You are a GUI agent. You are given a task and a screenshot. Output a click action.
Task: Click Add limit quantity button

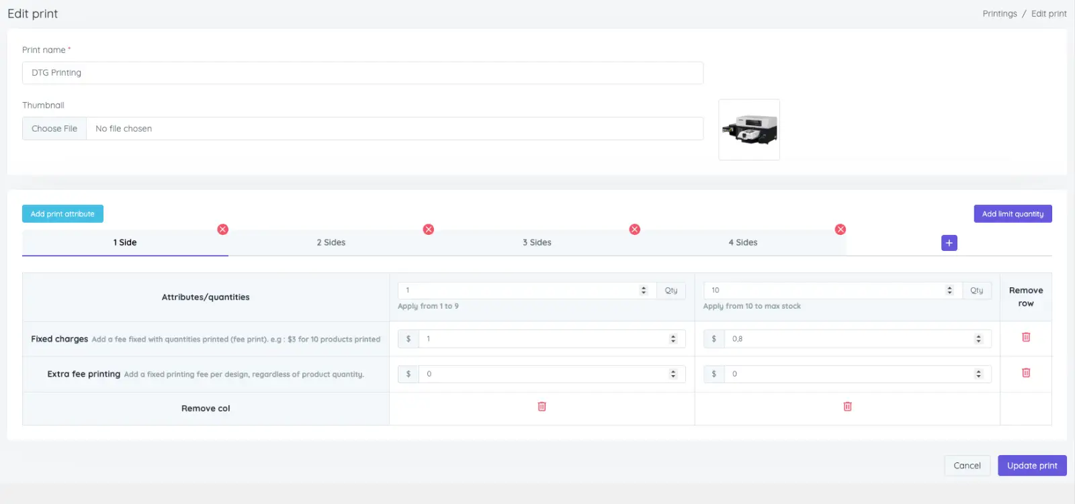point(1013,214)
